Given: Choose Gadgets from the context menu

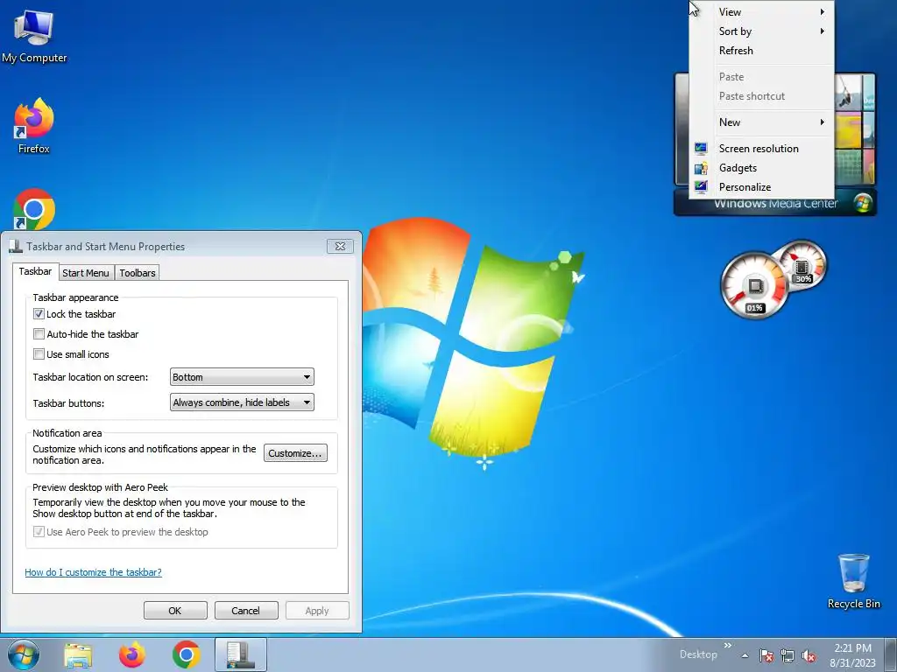Looking at the screenshot, I should pos(762,168).
